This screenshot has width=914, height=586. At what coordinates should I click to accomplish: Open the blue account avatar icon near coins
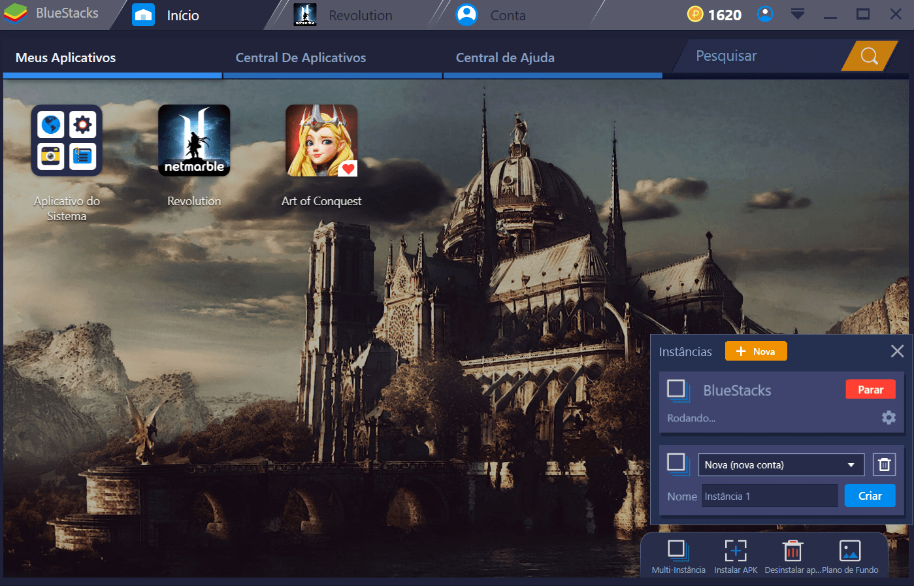pyautogui.click(x=765, y=14)
